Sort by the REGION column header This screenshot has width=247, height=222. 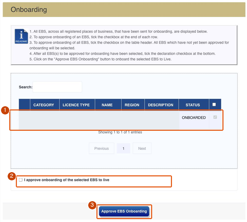click(133, 105)
